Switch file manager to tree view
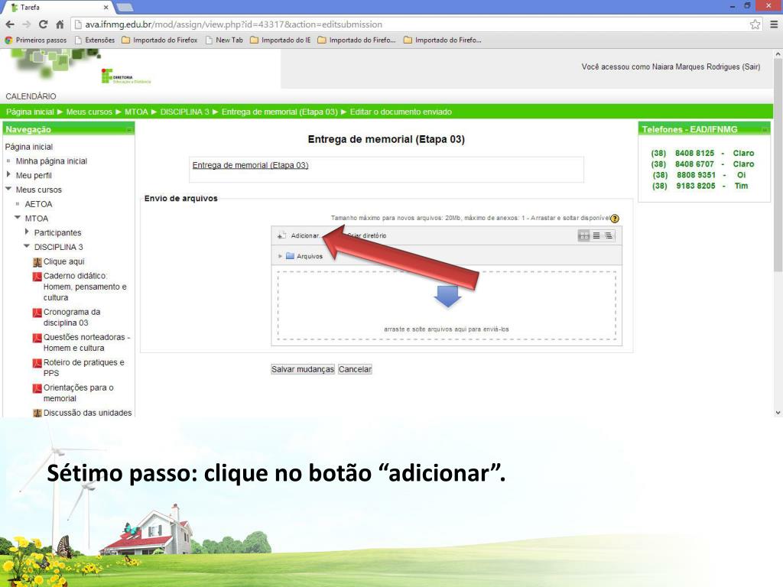The width and height of the screenshot is (783, 587). click(608, 235)
